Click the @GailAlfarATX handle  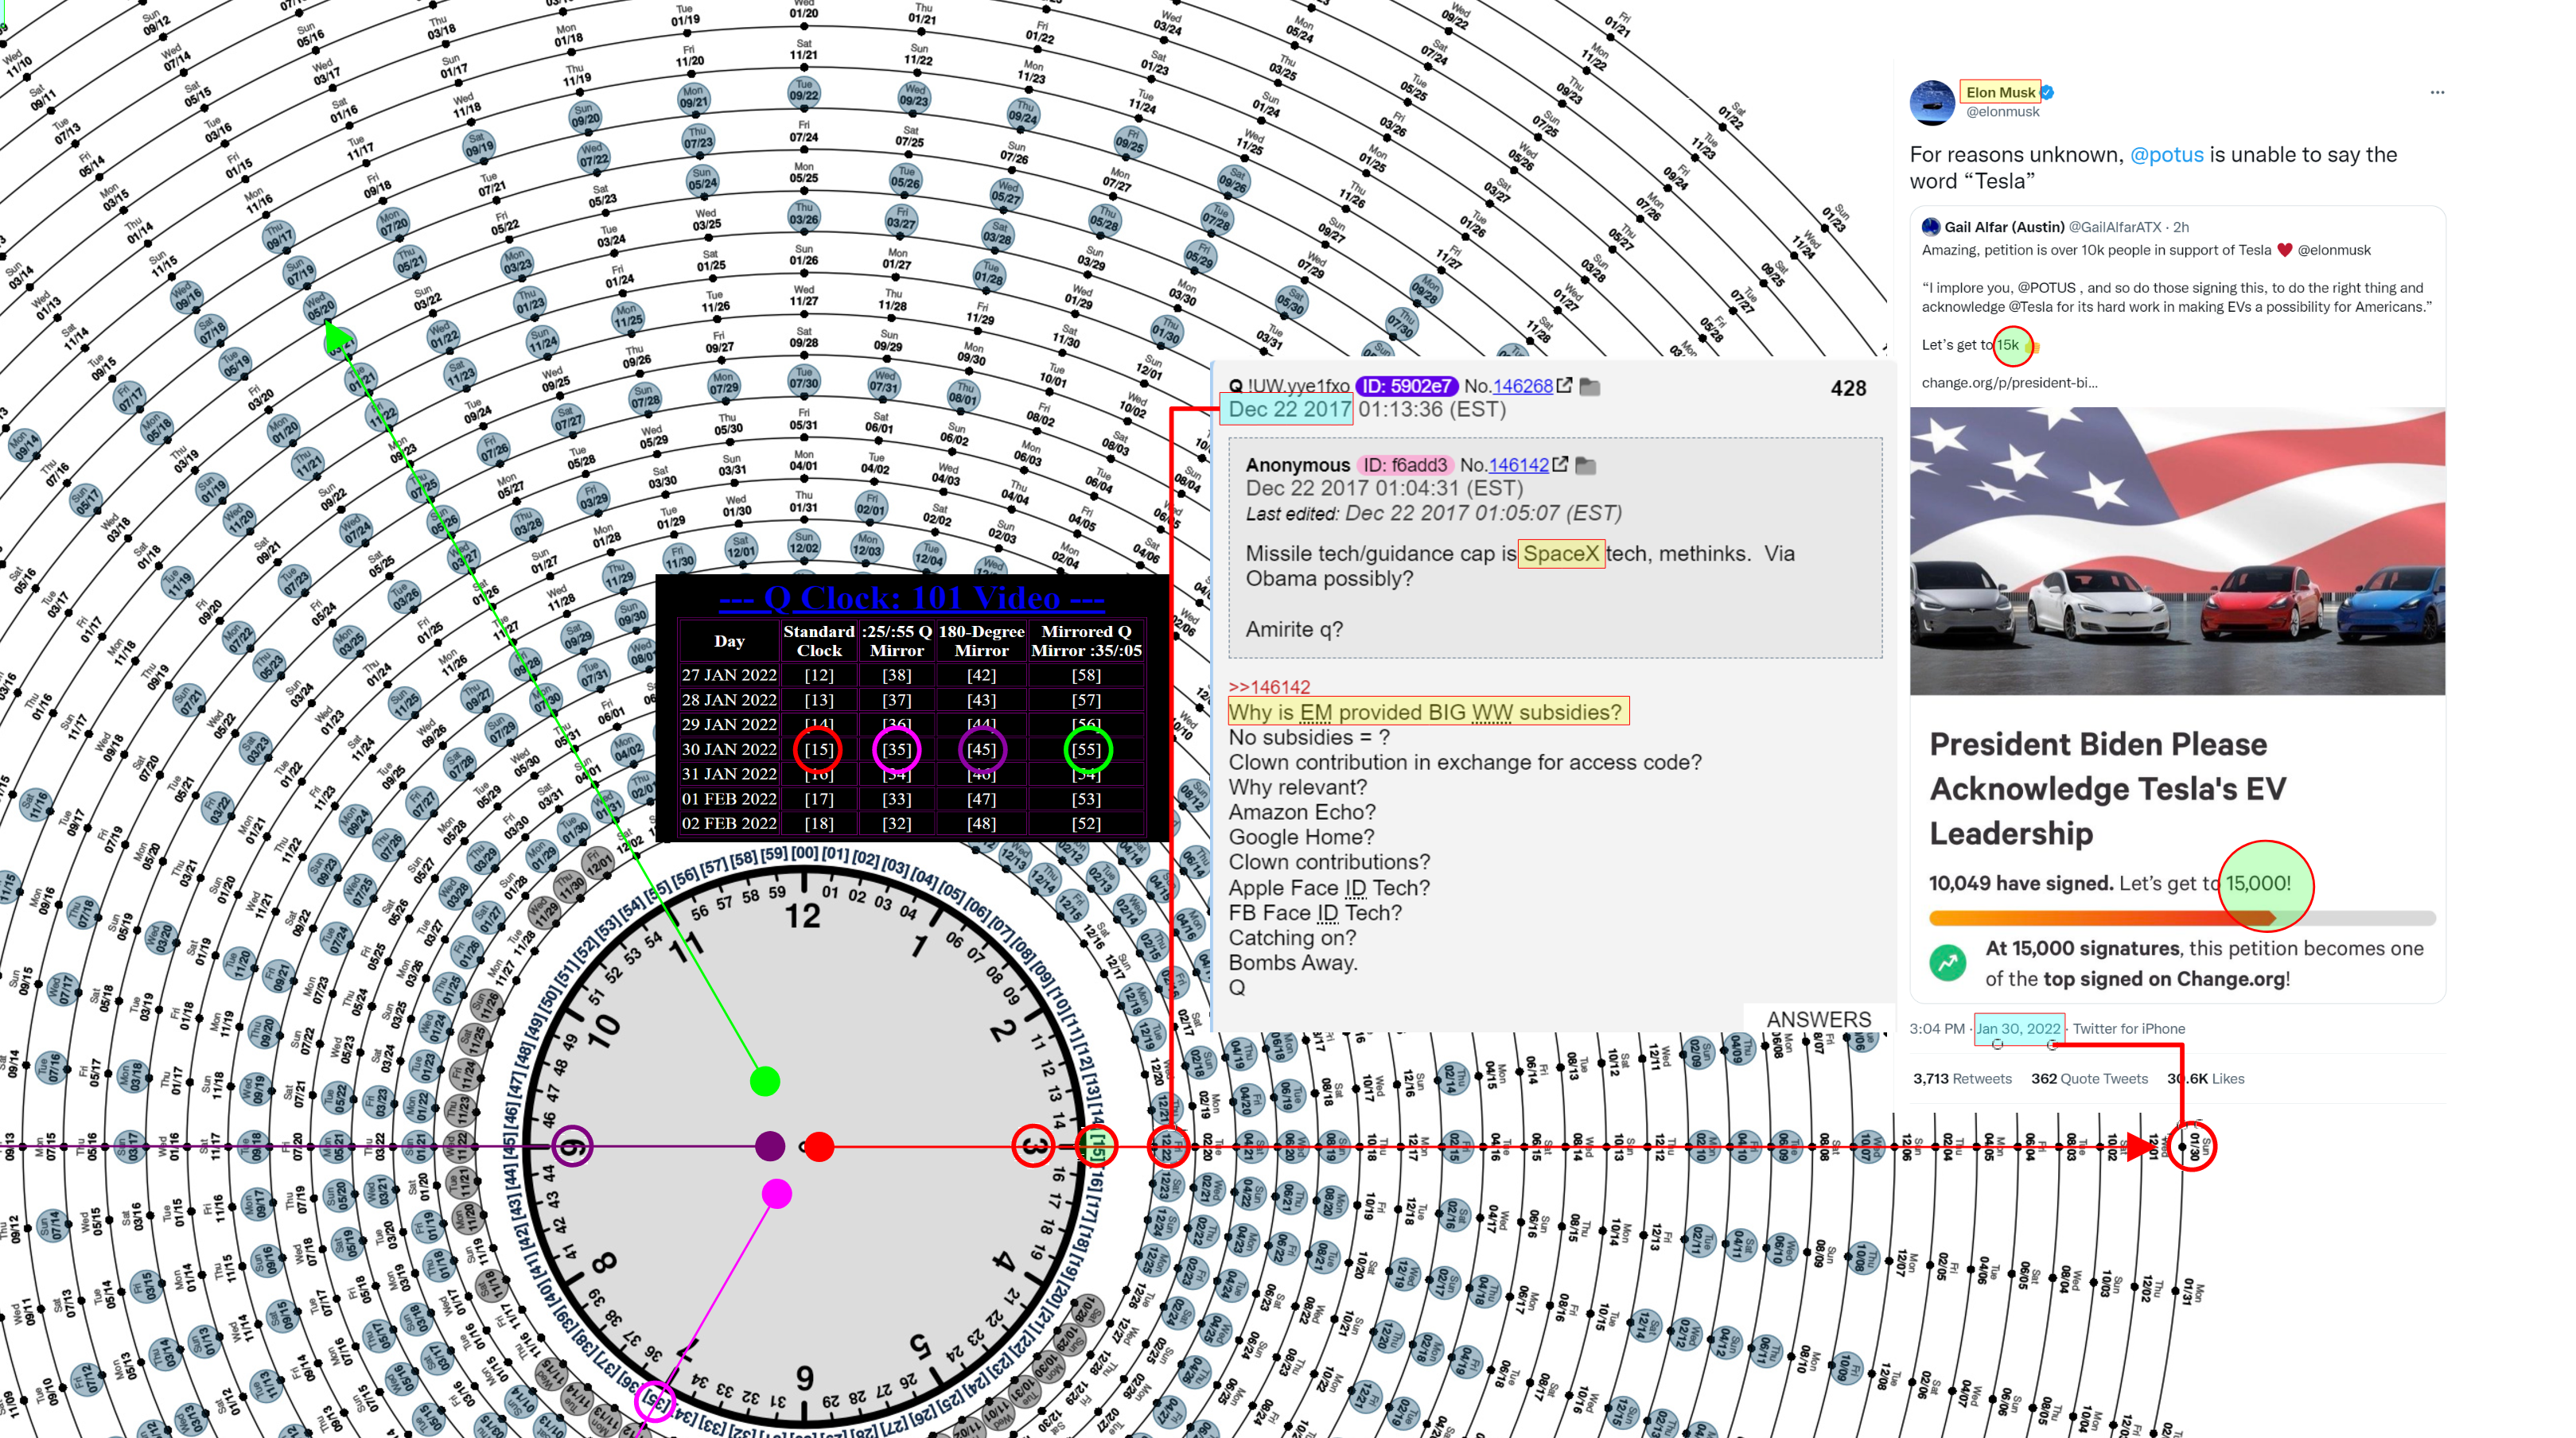[2114, 227]
